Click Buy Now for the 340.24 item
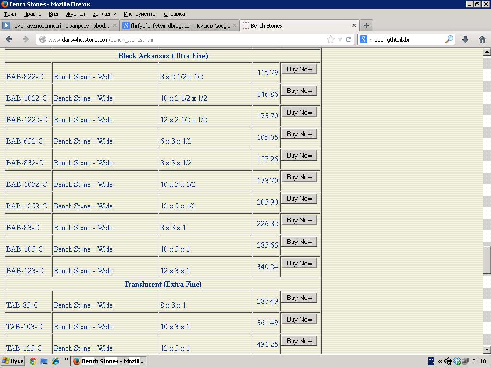 tap(299, 263)
